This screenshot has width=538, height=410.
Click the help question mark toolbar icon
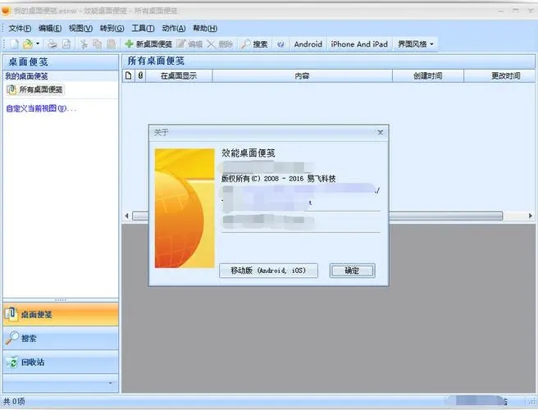(x=280, y=44)
